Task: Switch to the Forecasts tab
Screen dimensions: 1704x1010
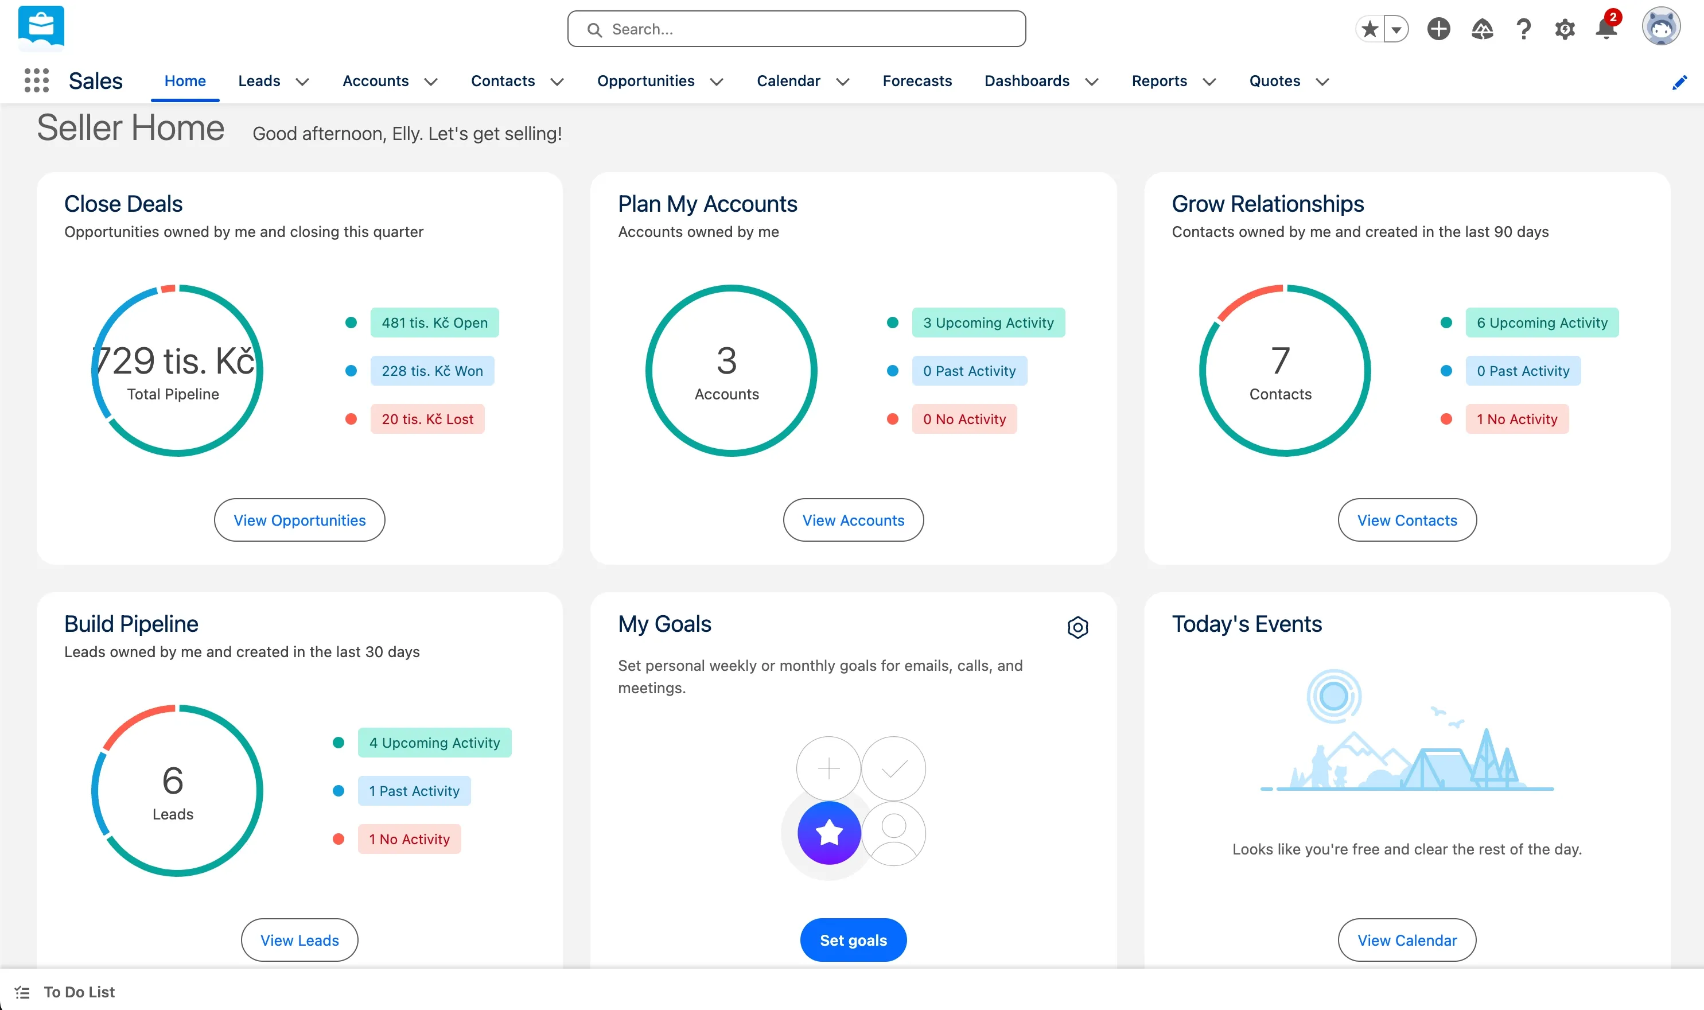Action: 916,81
